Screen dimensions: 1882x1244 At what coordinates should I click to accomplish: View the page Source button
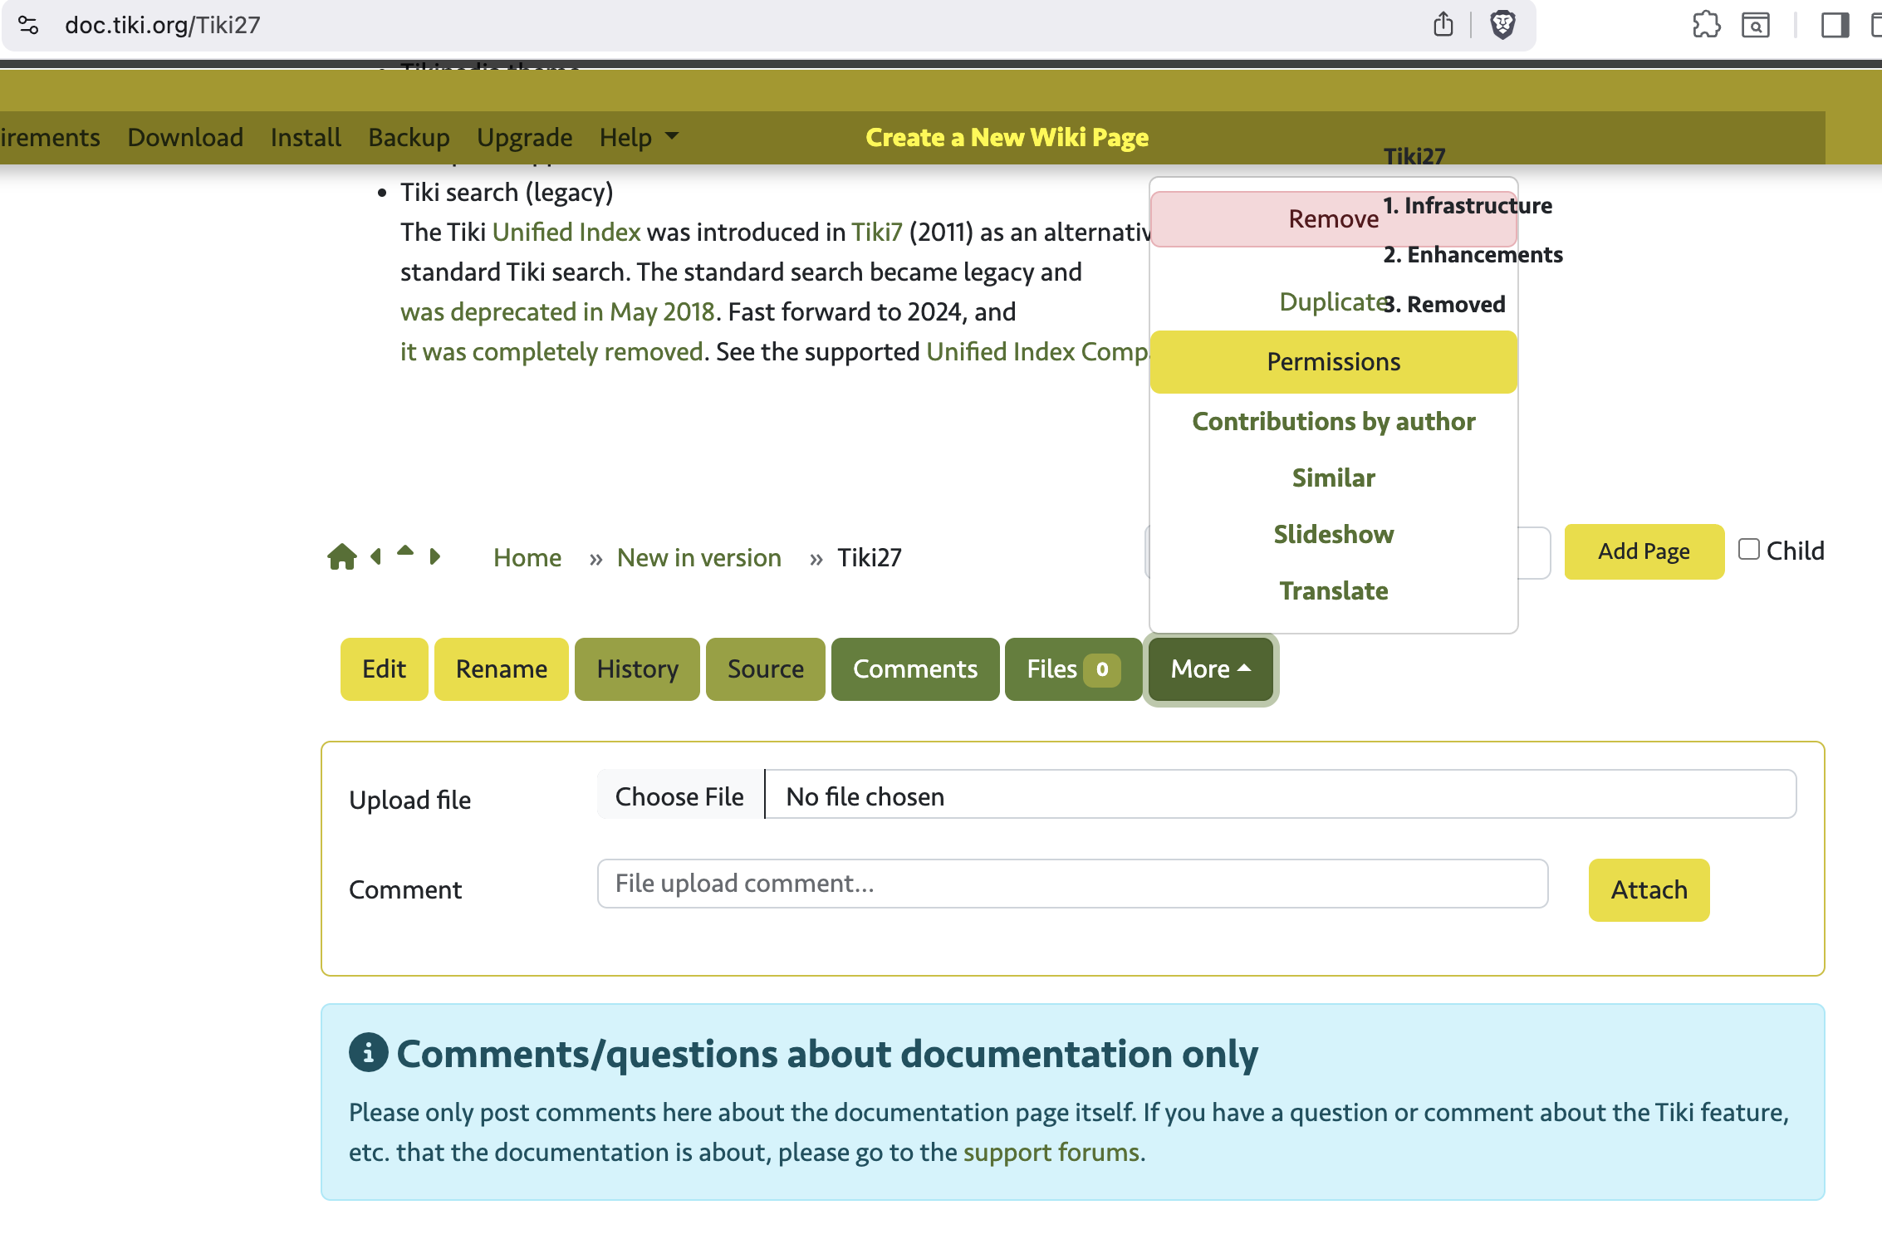pos(766,669)
